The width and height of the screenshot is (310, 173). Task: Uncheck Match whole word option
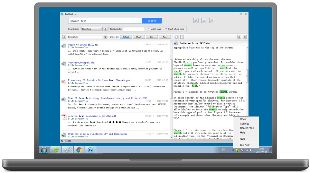(166, 29)
